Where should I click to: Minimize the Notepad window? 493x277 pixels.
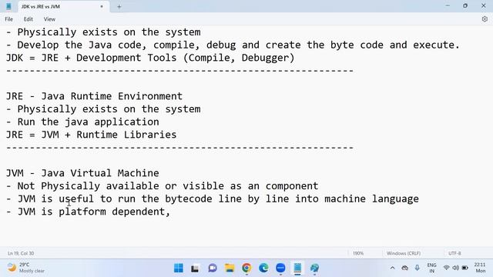pyautogui.click(x=448, y=6)
